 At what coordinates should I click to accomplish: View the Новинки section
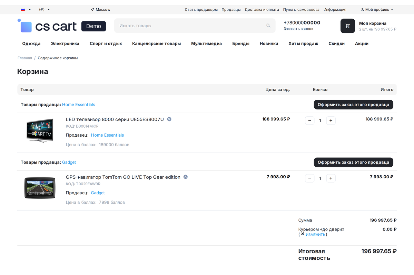269,43
